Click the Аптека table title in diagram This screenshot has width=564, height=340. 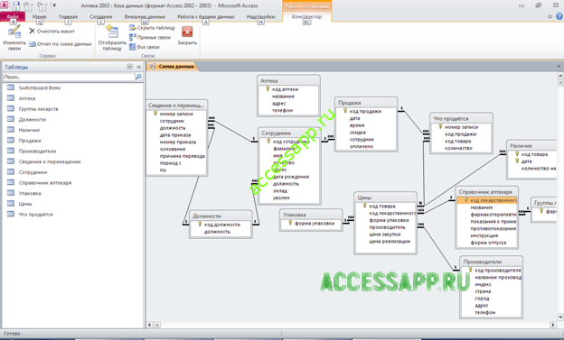289,80
